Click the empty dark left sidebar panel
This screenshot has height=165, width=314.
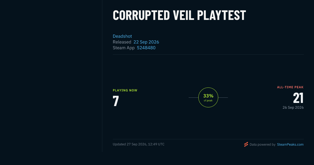click(51, 76)
